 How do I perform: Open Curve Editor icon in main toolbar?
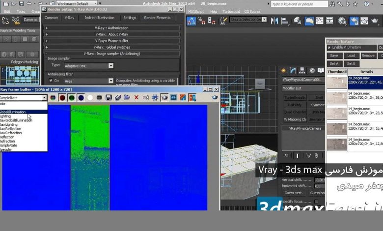tap(320, 21)
